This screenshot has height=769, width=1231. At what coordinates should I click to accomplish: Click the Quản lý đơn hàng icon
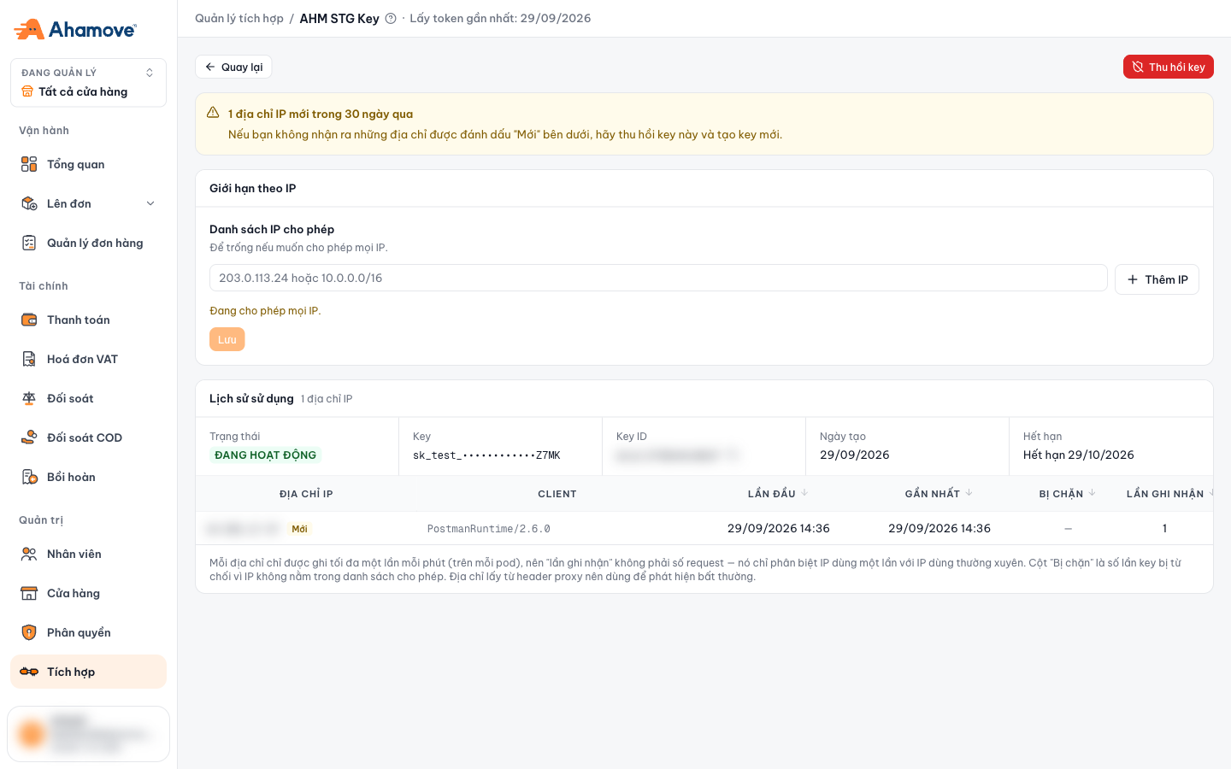click(29, 243)
